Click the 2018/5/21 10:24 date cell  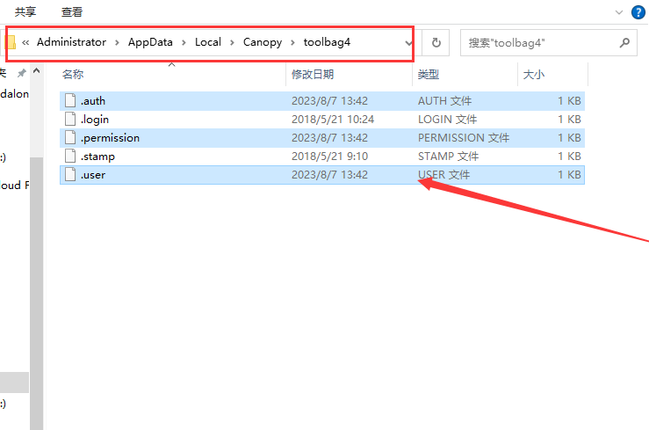333,120
